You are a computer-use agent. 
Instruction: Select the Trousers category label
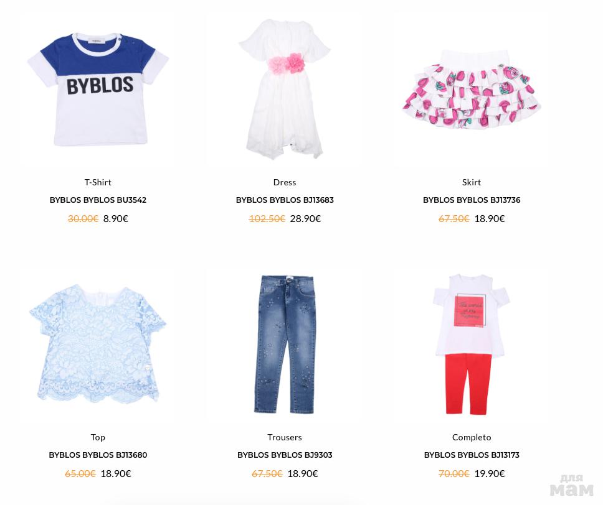click(285, 437)
